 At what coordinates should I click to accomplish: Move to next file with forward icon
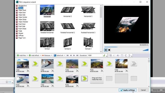(x=74, y=56)
